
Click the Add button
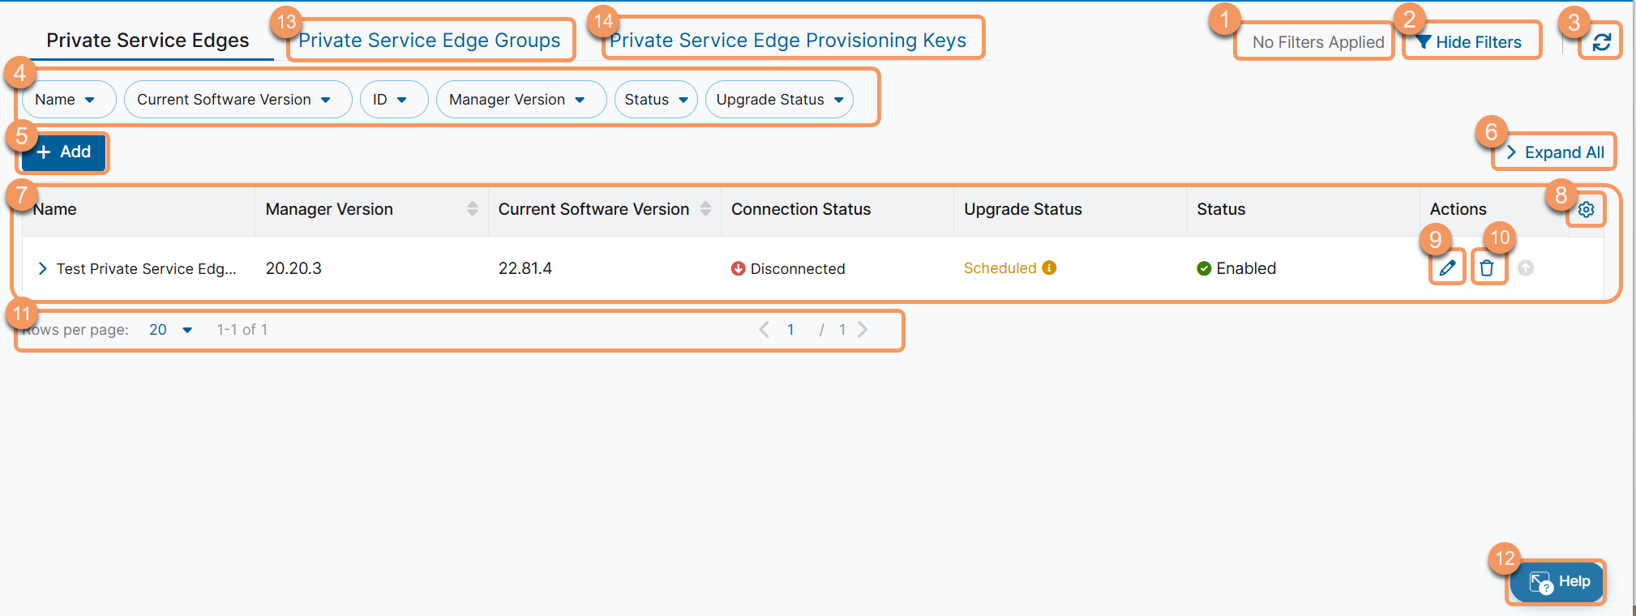pyautogui.click(x=64, y=152)
